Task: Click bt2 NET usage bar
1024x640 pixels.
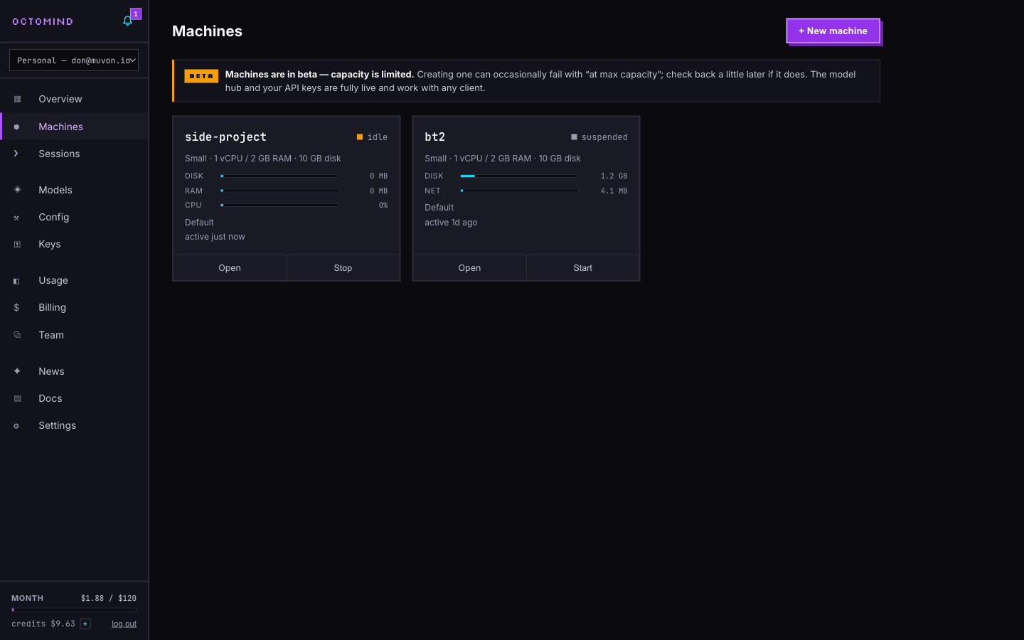Action: (519, 191)
